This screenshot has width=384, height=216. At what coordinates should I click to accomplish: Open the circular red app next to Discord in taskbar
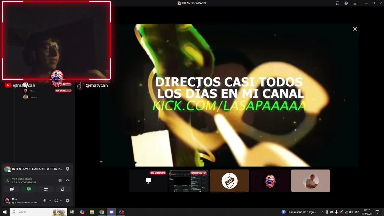pyautogui.click(x=121, y=212)
